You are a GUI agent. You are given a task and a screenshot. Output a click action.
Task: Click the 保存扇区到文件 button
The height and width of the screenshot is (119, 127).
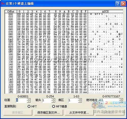pyautogui.click(x=49, y=113)
